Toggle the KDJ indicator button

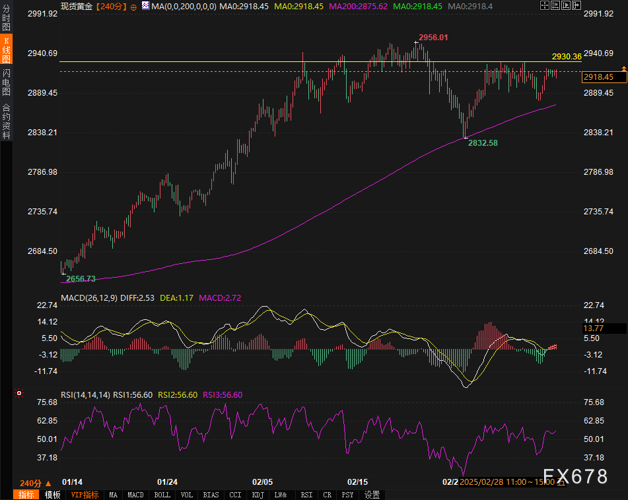[x=257, y=495]
